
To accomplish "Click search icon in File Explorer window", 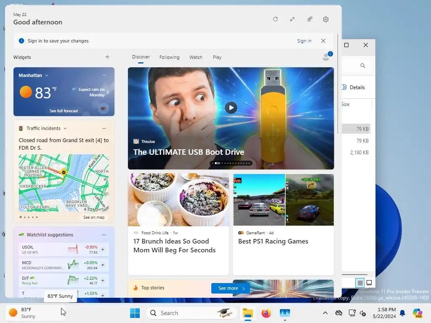I will [x=362, y=66].
